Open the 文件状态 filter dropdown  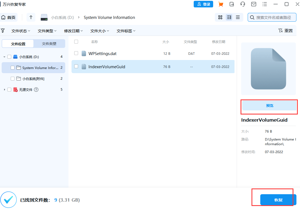click(21, 31)
